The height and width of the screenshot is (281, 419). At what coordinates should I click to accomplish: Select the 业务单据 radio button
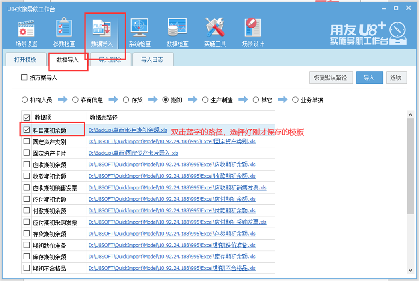[295, 100]
